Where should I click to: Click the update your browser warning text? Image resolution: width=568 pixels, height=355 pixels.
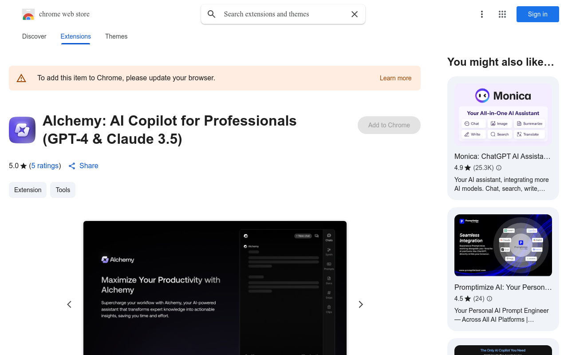click(126, 78)
